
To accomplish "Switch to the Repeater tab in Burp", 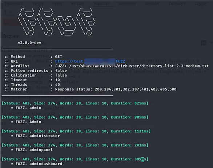I will click(x=101, y=4).
